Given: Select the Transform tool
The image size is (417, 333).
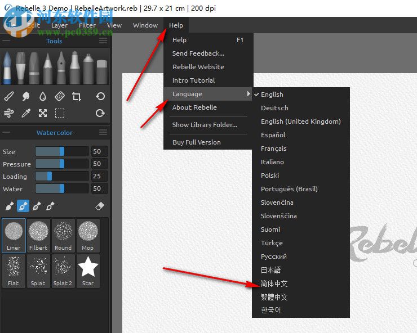Looking at the screenshot, I should tap(43, 114).
